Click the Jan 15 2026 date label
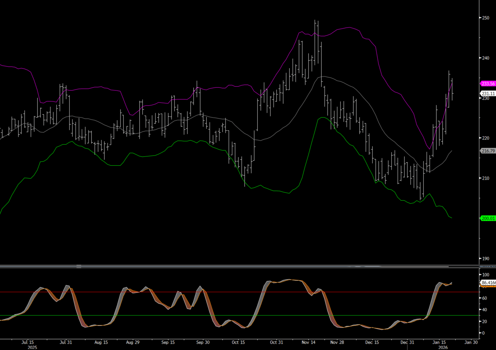Viewport: 496px width, 350px height. [439, 342]
